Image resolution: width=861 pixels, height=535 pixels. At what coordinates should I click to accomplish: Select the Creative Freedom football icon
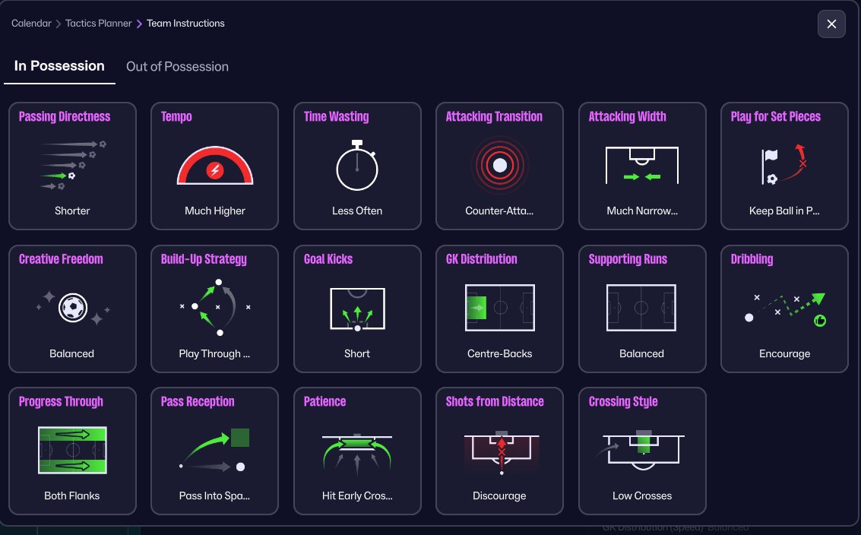point(72,308)
